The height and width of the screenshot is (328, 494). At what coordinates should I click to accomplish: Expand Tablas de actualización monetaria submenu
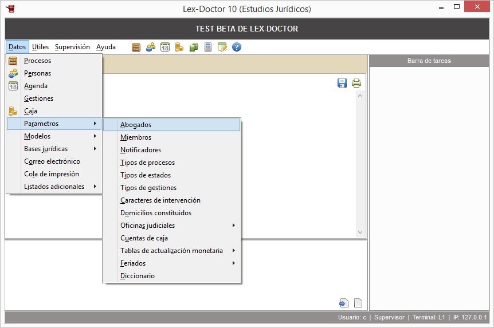pyautogui.click(x=172, y=251)
